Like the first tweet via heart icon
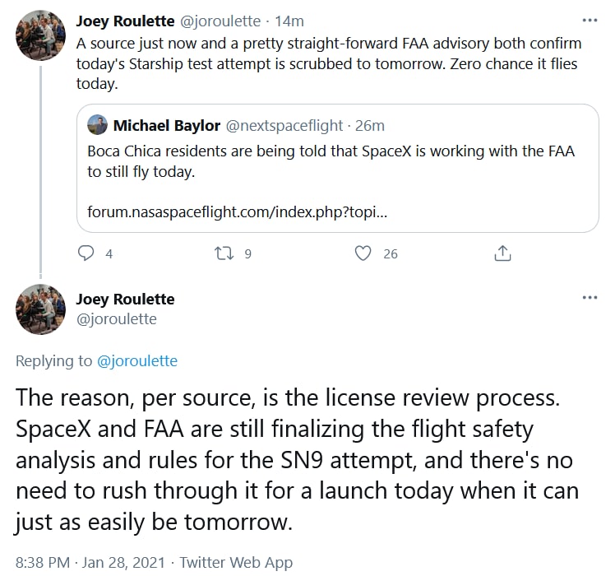This screenshot has width=615, height=576. coord(363,253)
